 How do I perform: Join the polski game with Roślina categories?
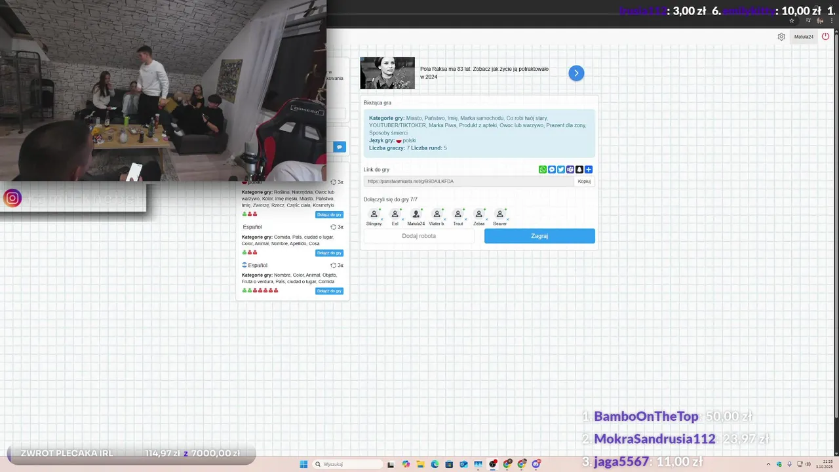click(x=329, y=215)
